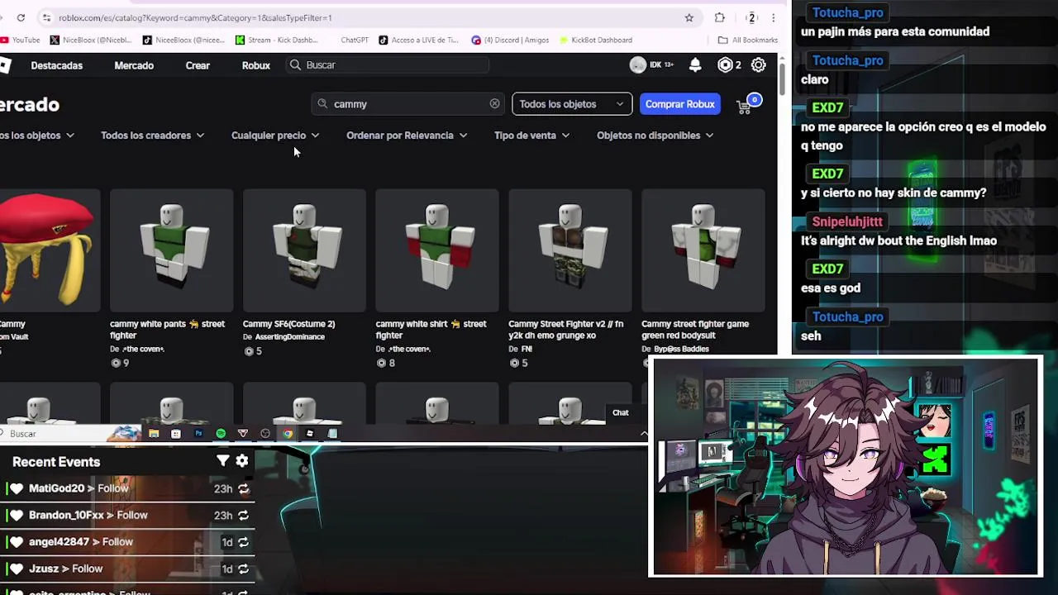Open the KickBot Dashboard bookmark
Viewport: 1058px width, 595px height.
[x=596, y=40]
